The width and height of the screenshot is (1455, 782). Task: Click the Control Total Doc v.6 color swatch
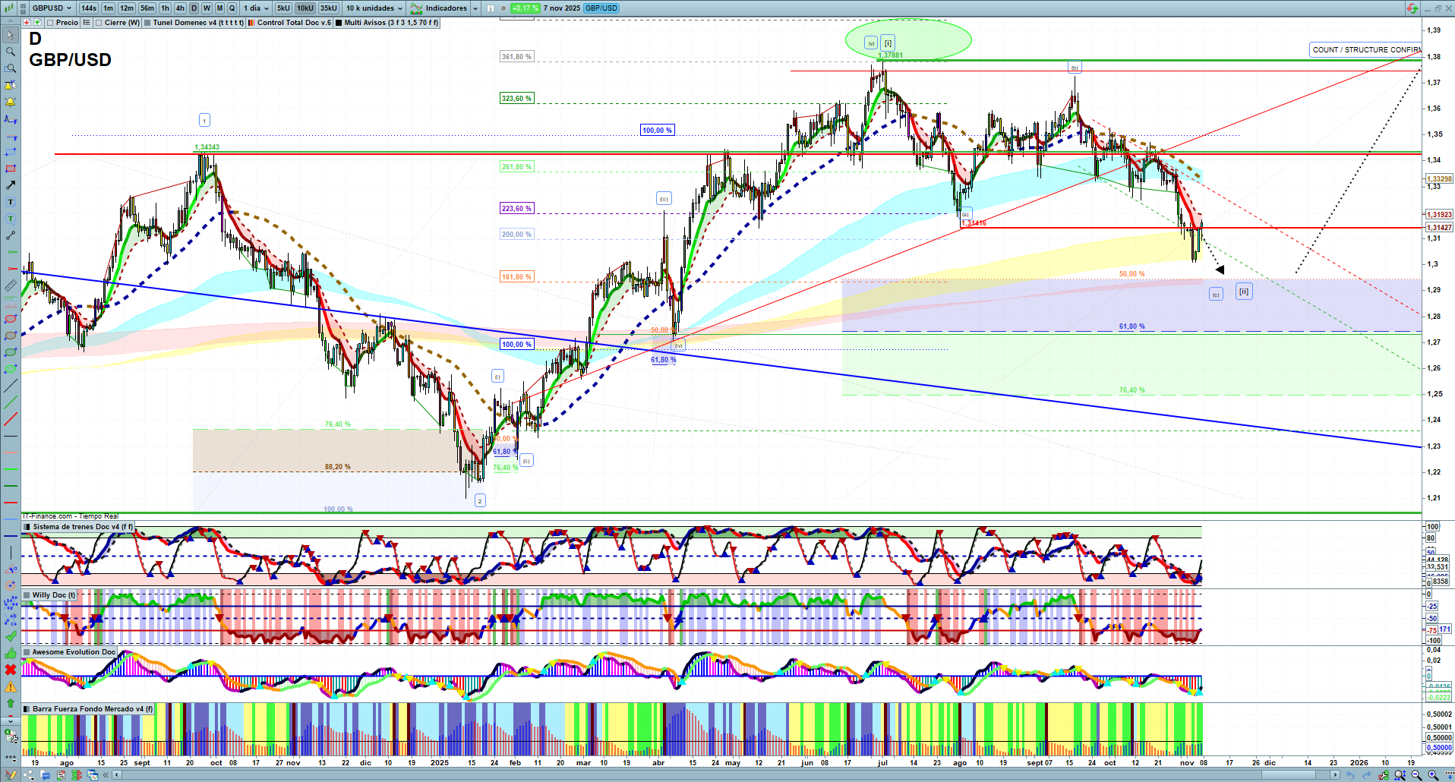click(x=252, y=23)
